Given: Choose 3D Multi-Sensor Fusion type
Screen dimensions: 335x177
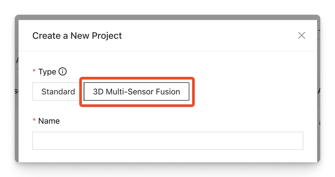Looking at the screenshot, I should coord(136,91).
